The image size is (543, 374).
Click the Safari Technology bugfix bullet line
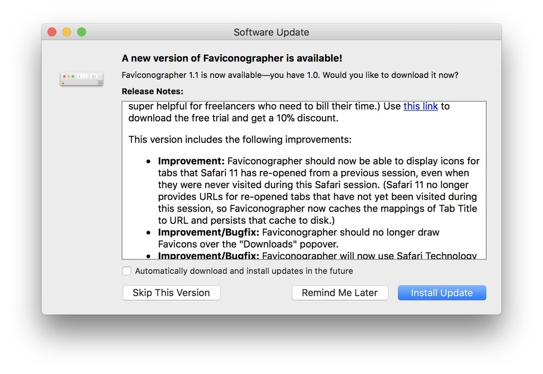coord(318,256)
